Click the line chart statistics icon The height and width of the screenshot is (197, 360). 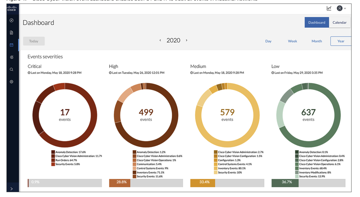(x=329, y=8)
